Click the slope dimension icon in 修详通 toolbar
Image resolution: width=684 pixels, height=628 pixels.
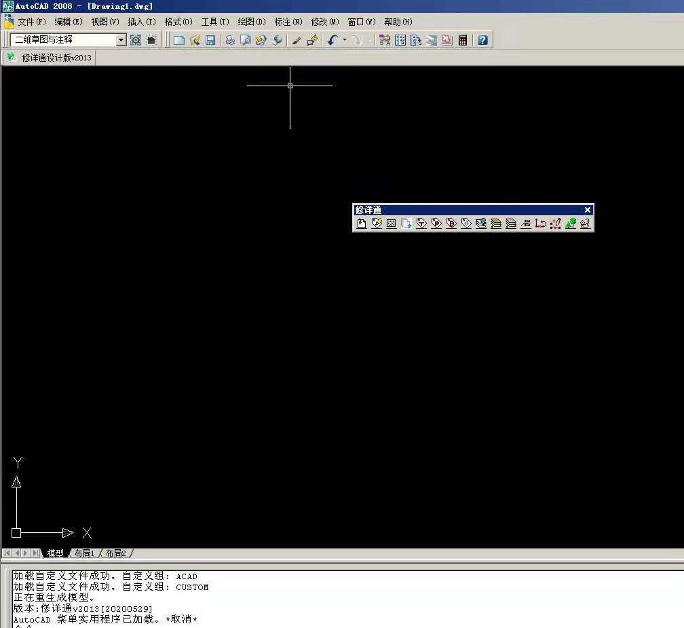(526, 223)
